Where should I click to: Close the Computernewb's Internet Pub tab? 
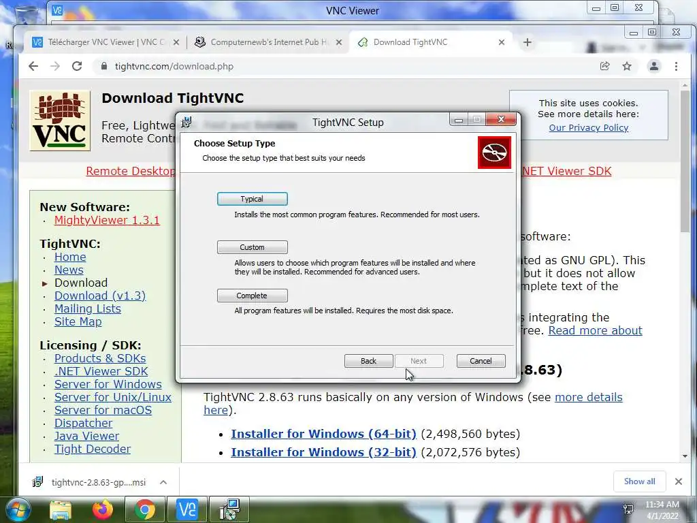coord(339,42)
